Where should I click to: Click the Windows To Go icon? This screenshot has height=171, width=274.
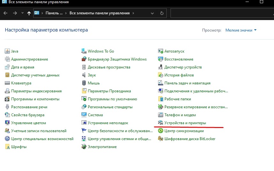click(x=84, y=51)
